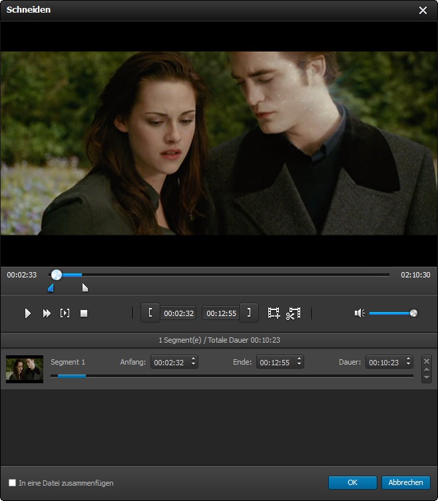This screenshot has height=501, width=438.
Task: Enable 'In eine Datei zusammenfügen' checkbox
Action: pos(12,482)
